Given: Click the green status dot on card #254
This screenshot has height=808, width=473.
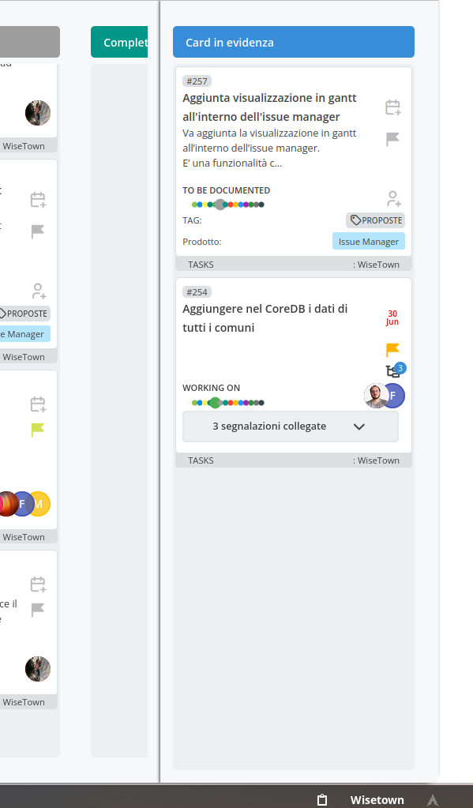Looking at the screenshot, I should tap(215, 403).
